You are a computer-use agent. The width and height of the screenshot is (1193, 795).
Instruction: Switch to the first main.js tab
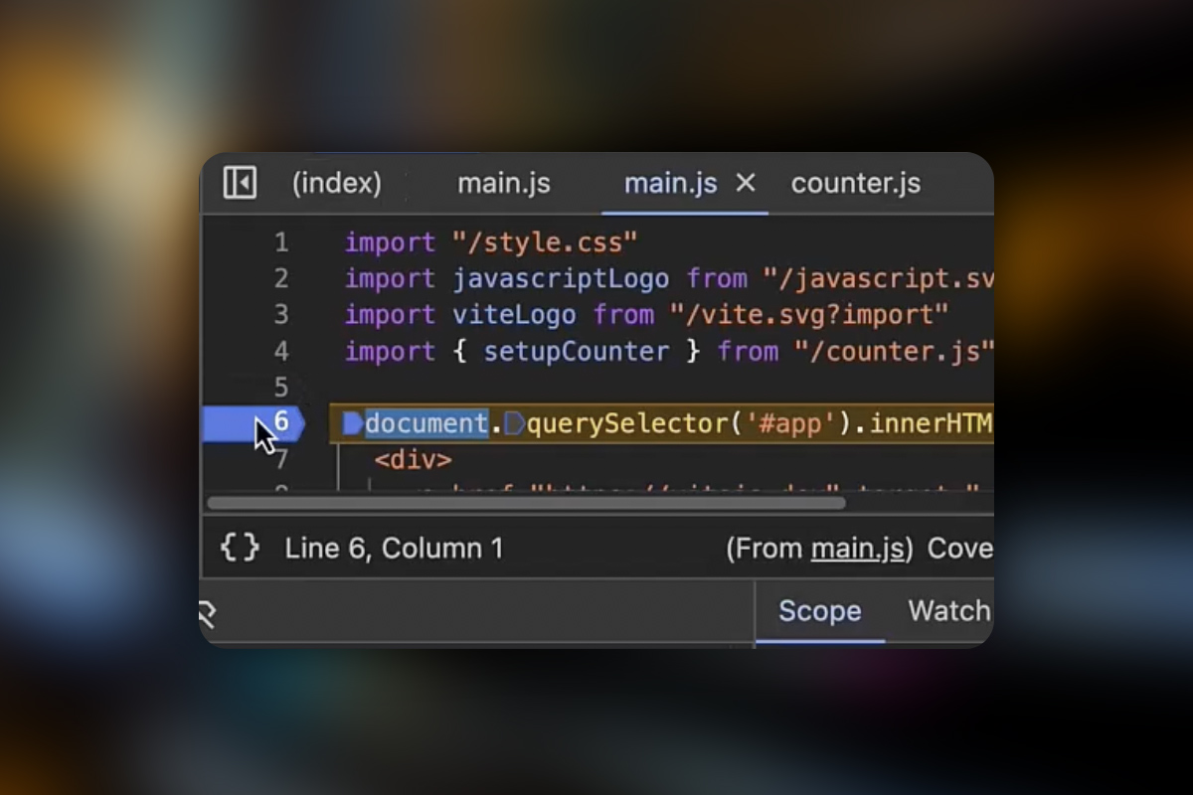click(x=504, y=183)
